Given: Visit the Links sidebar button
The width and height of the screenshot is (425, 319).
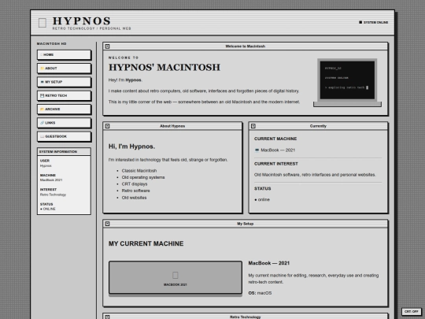Looking at the screenshot, I should tap(64, 123).
